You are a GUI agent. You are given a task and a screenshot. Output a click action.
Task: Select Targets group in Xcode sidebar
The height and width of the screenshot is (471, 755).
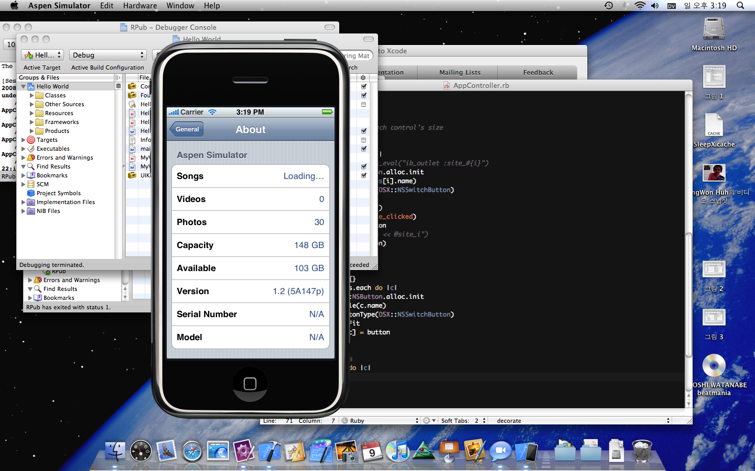point(47,140)
